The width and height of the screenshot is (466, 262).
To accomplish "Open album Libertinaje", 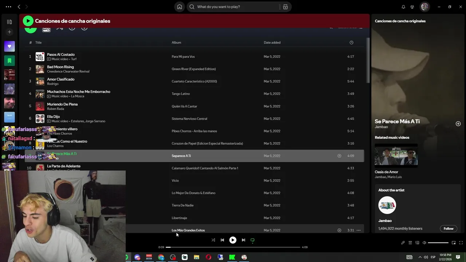I will [179, 218].
